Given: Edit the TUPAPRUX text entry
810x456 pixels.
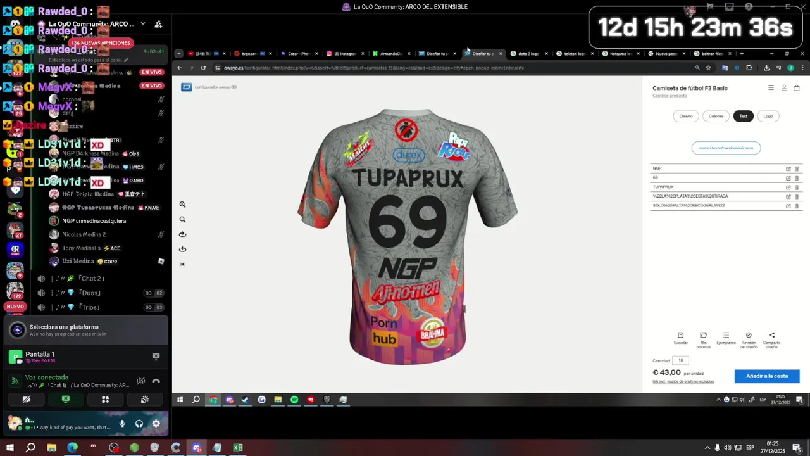Looking at the screenshot, I should point(788,187).
